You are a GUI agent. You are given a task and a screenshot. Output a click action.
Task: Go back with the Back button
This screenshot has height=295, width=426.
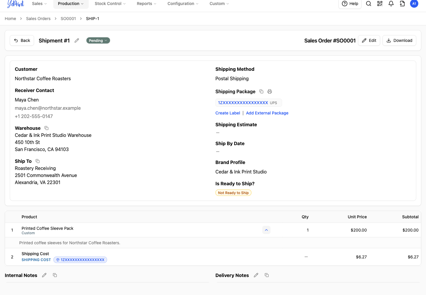click(x=22, y=40)
